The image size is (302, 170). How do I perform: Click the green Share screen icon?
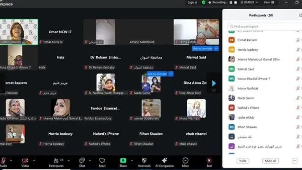(123, 161)
